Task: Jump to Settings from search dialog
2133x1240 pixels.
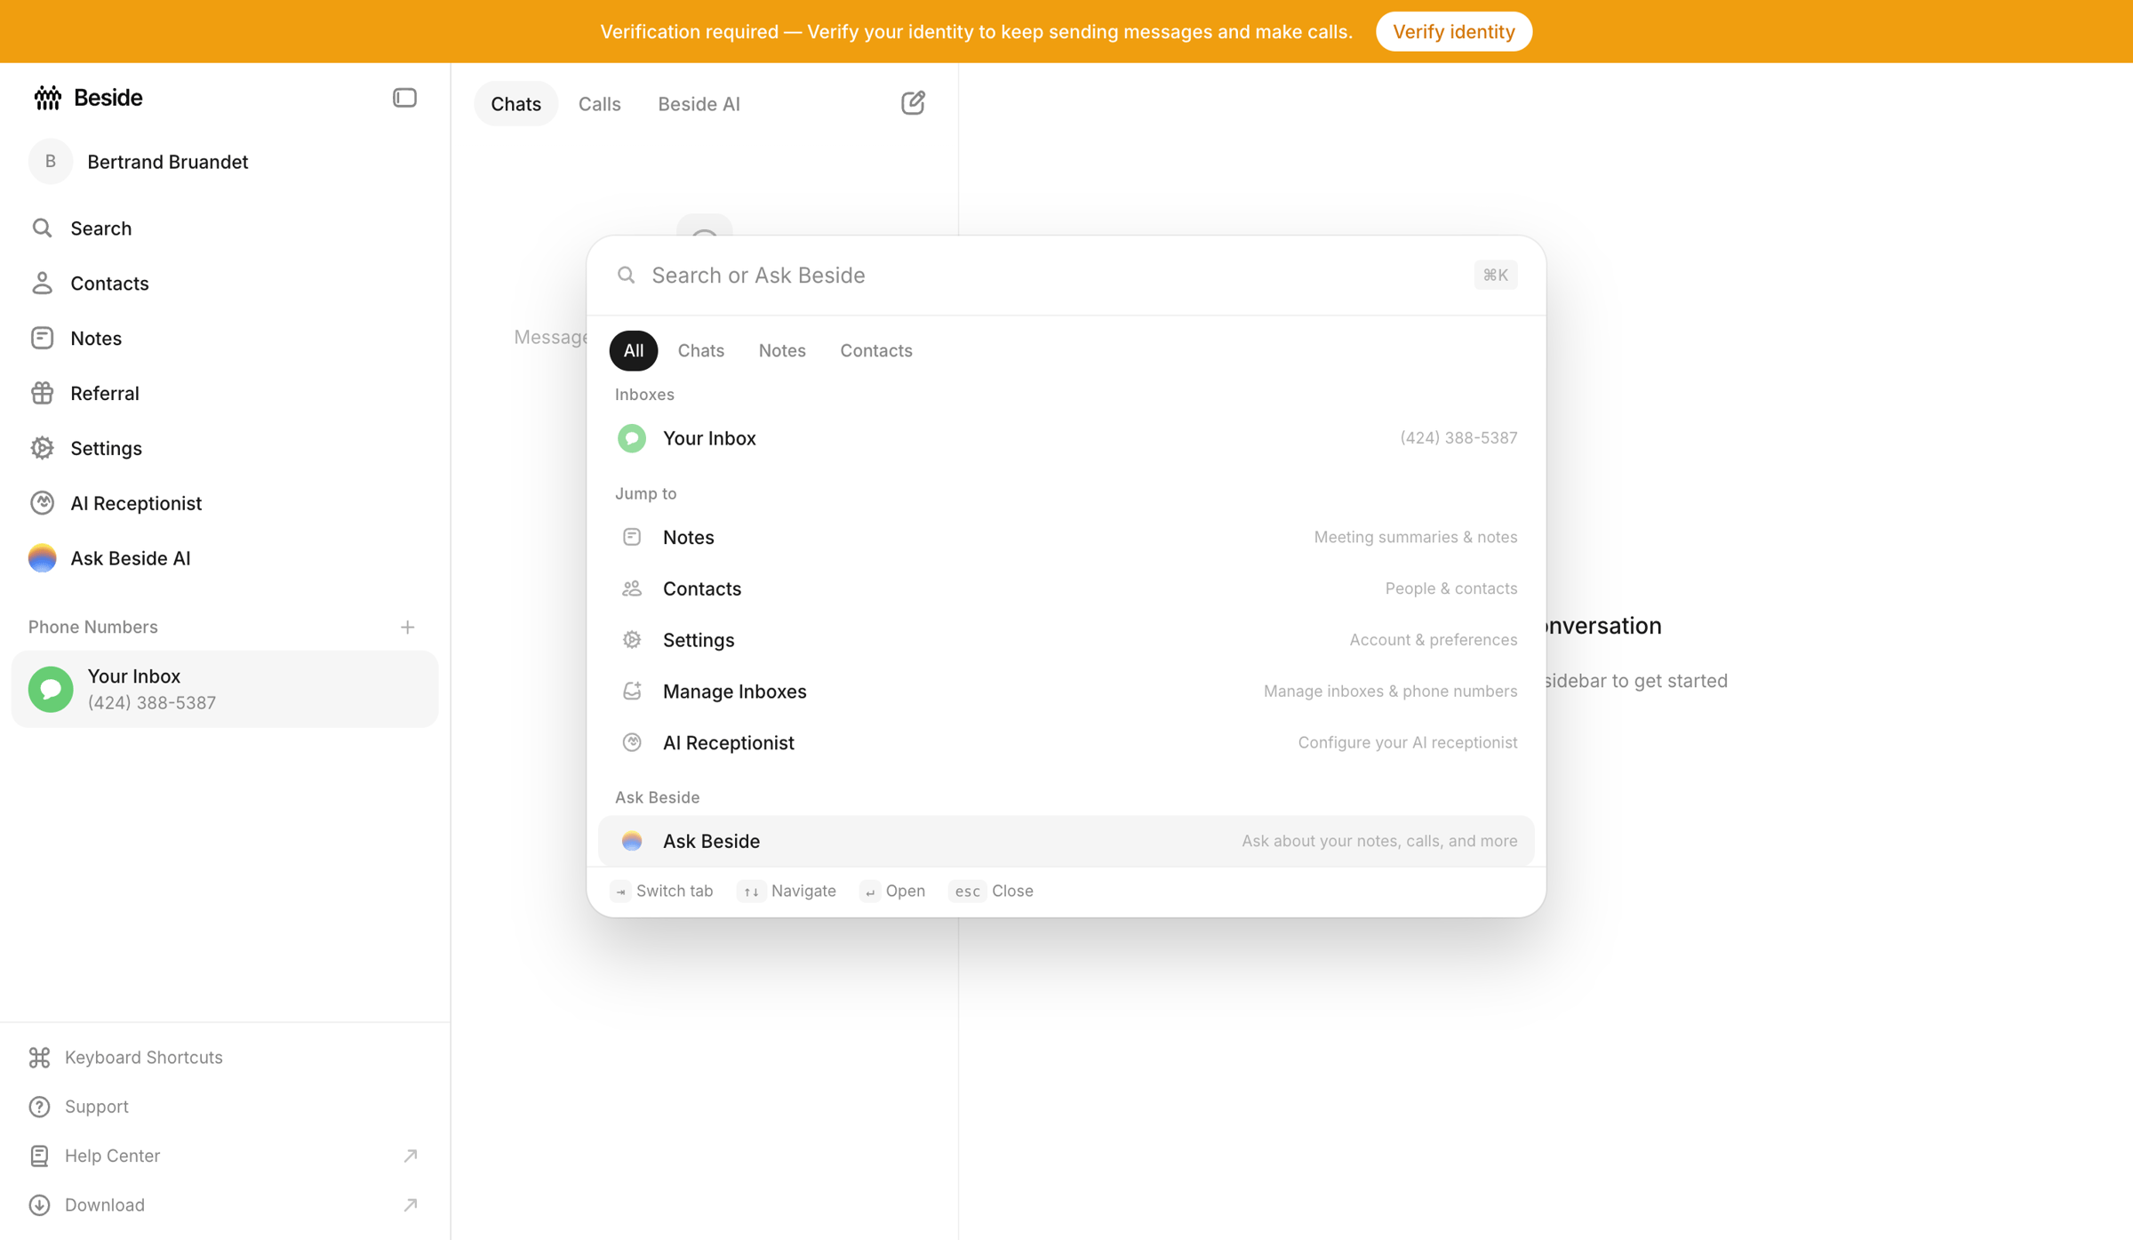Action: click(x=1066, y=641)
